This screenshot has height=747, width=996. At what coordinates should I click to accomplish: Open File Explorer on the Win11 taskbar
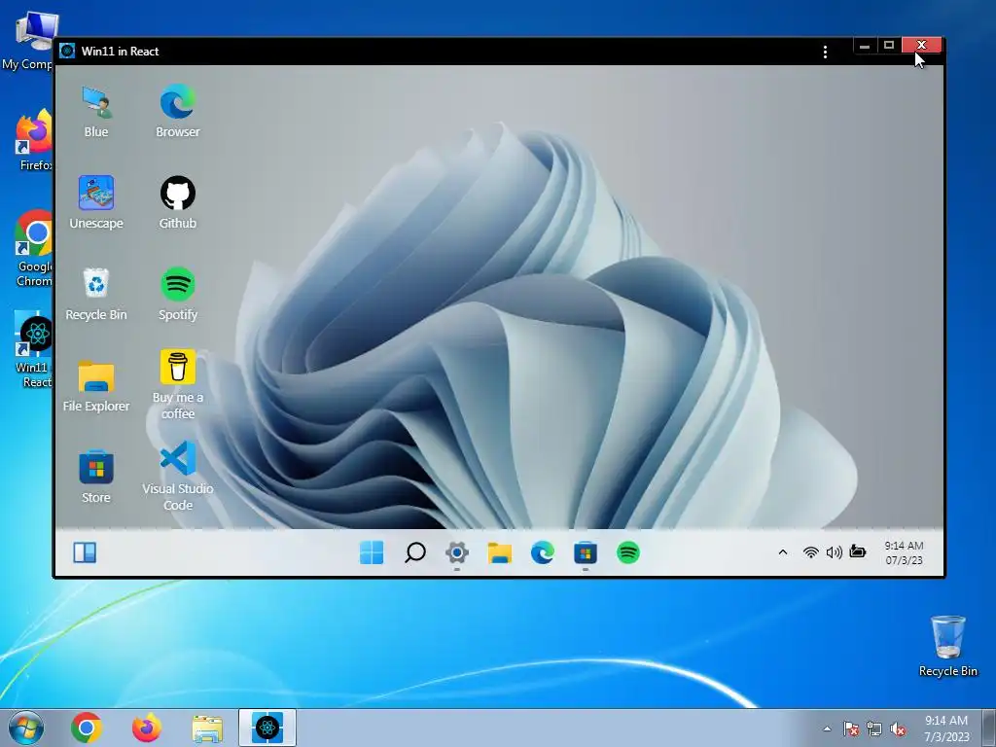(500, 552)
